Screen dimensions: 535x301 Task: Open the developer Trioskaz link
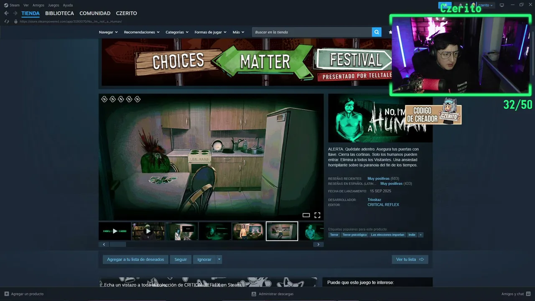pos(374,200)
